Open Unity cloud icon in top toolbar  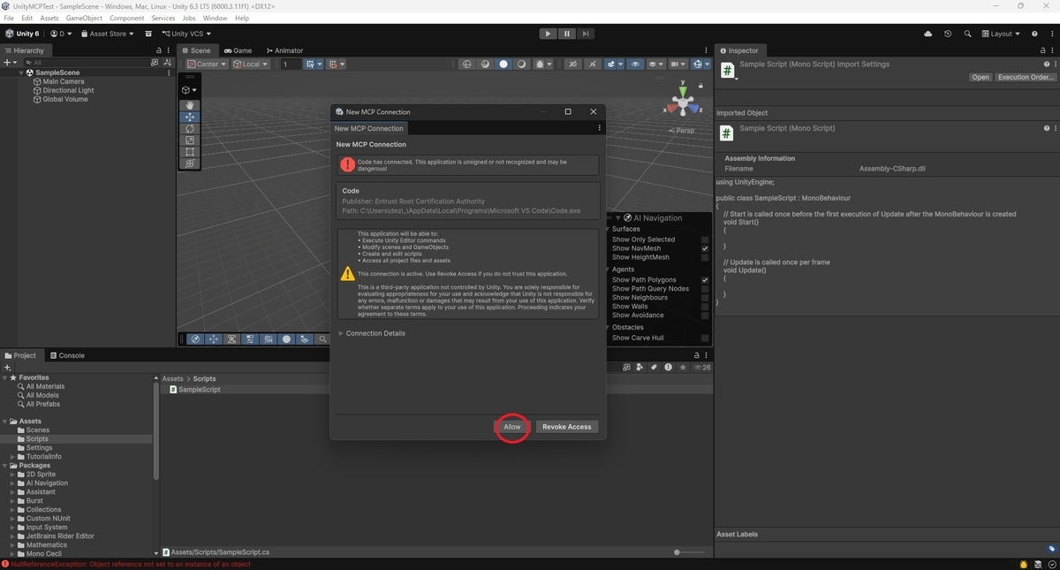point(927,34)
